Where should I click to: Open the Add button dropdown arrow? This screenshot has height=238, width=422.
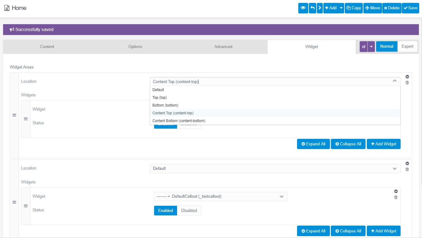(x=341, y=8)
